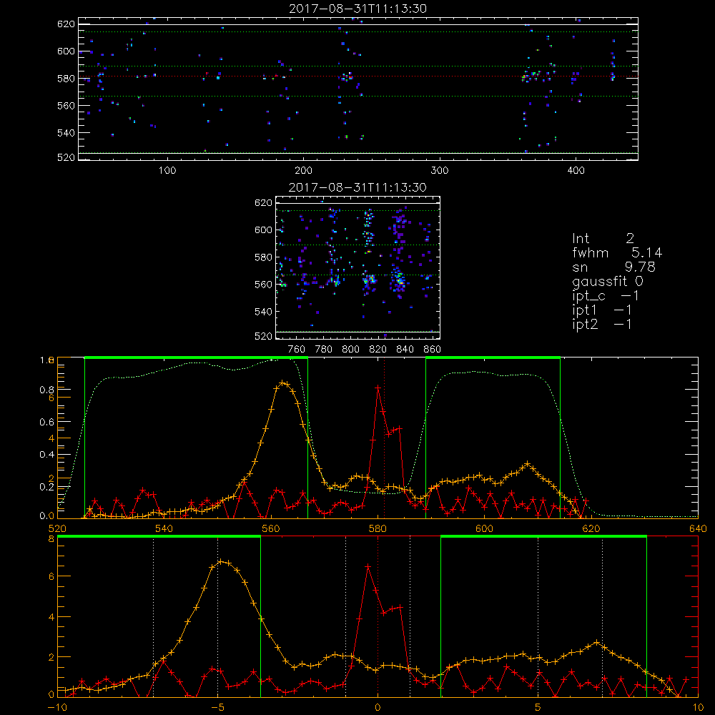Click the red curve peak near 580 in profile plot
715x715 pixels.
[x=378, y=387]
